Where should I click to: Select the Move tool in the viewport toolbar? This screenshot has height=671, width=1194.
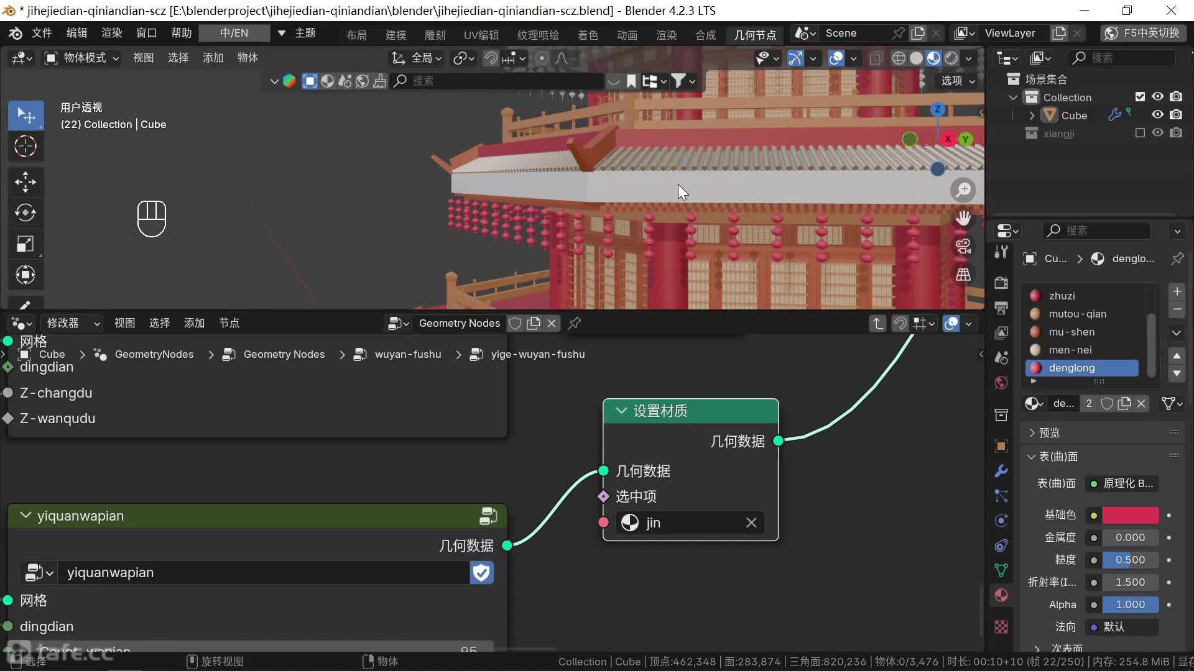[25, 182]
